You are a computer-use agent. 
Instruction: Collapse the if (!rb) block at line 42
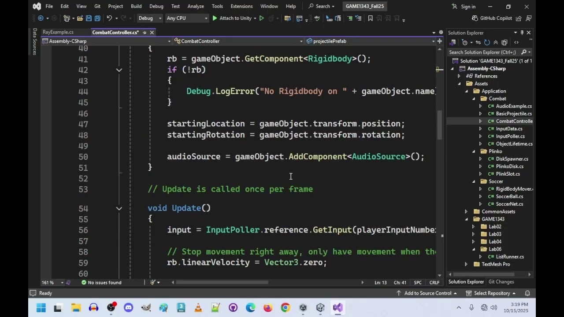pyautogui.click(x=119, y=70)
